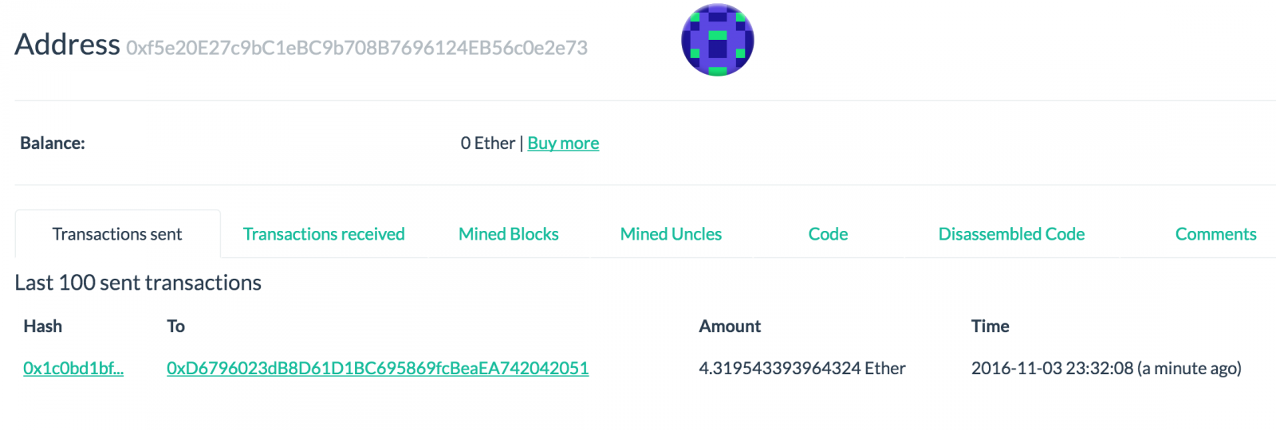Click the To column header

[x=175, y=326]
